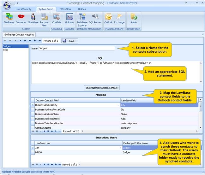This screenshot has width=205, height=175.
Task: Click Updates Available status bar message
Action: click(x=29, y=172)
